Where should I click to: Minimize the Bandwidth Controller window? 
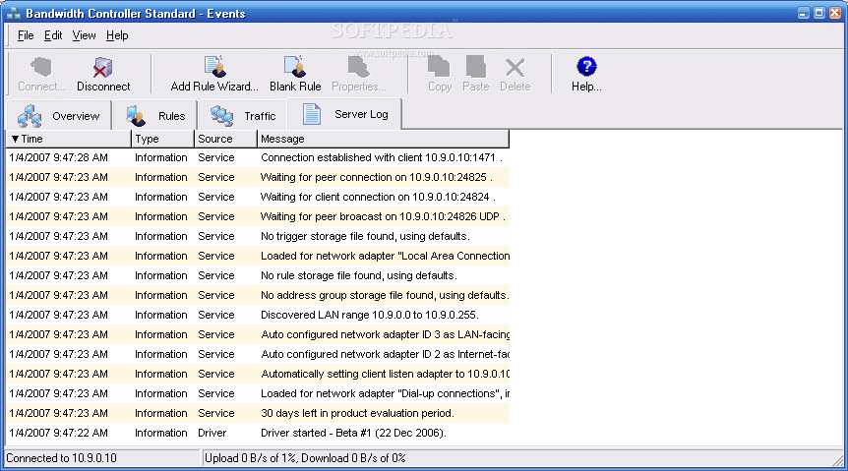[804, 13]
